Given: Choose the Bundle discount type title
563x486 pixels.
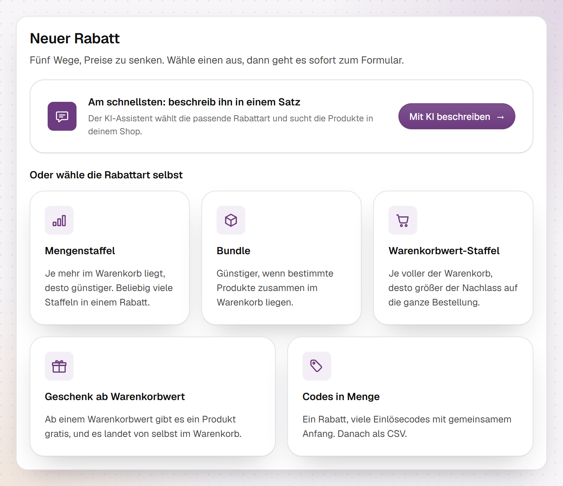Looking at the screenshot, I should point(234,251).
